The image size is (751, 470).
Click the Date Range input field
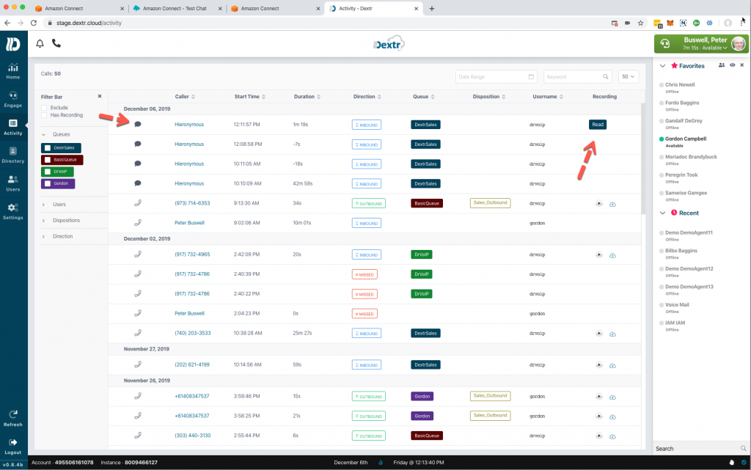pos(497,76)
